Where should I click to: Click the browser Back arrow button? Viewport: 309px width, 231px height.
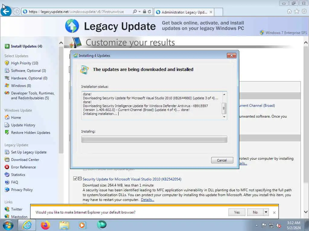tap(6, 11)
